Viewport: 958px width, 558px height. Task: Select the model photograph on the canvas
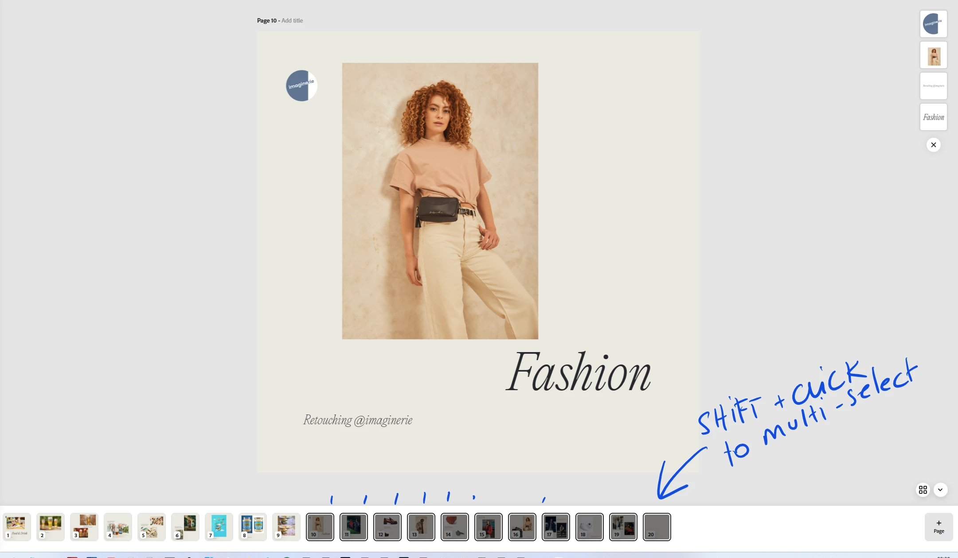(440, 201)
